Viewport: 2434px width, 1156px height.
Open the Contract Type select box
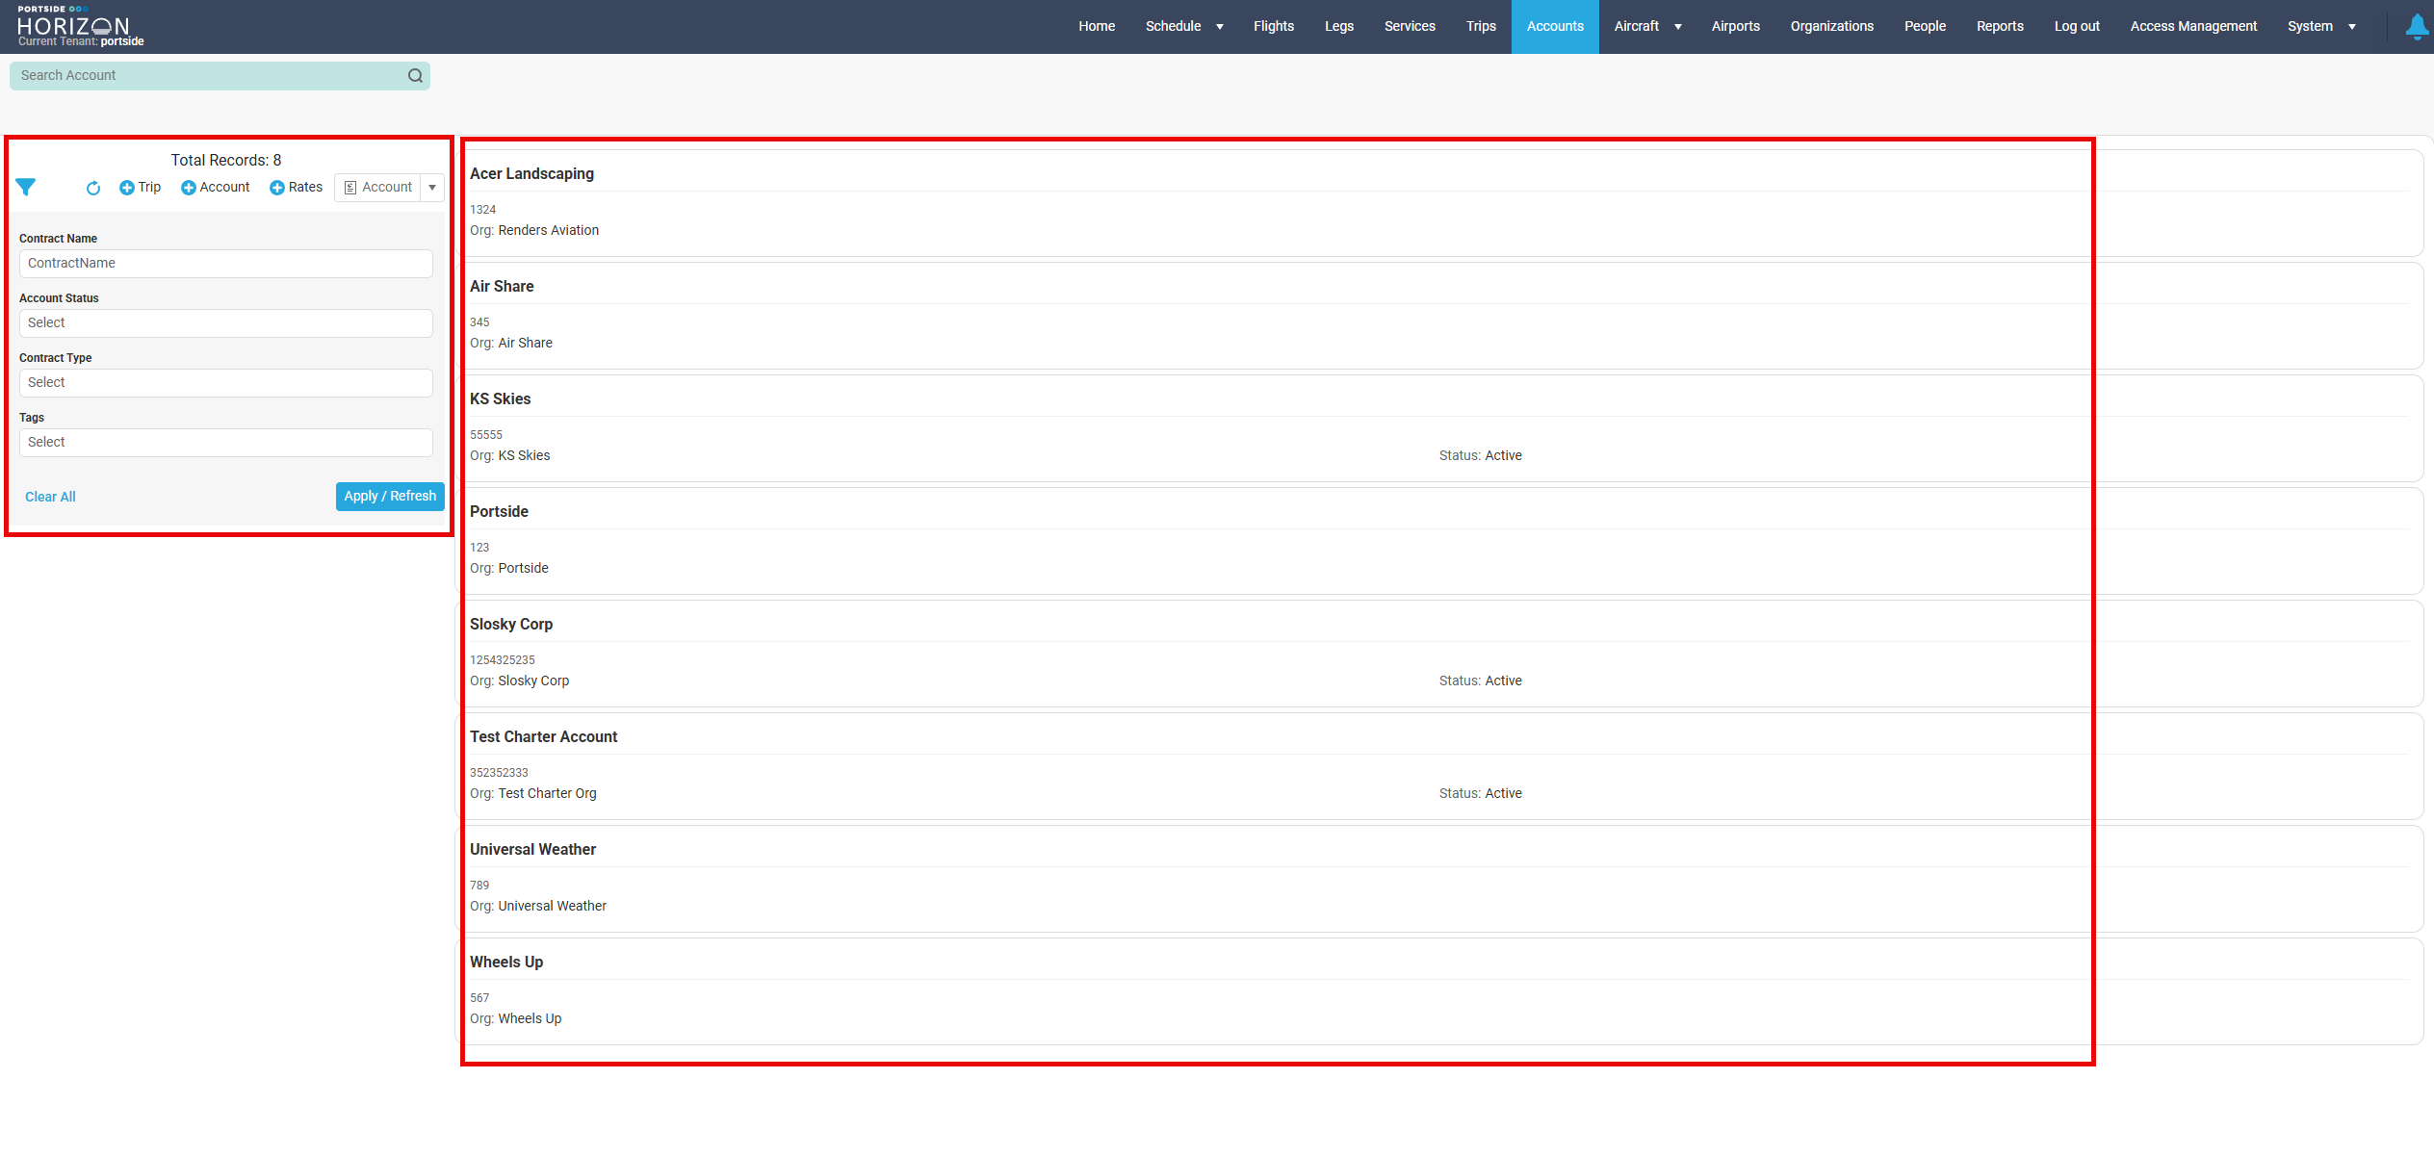(225, 383)
